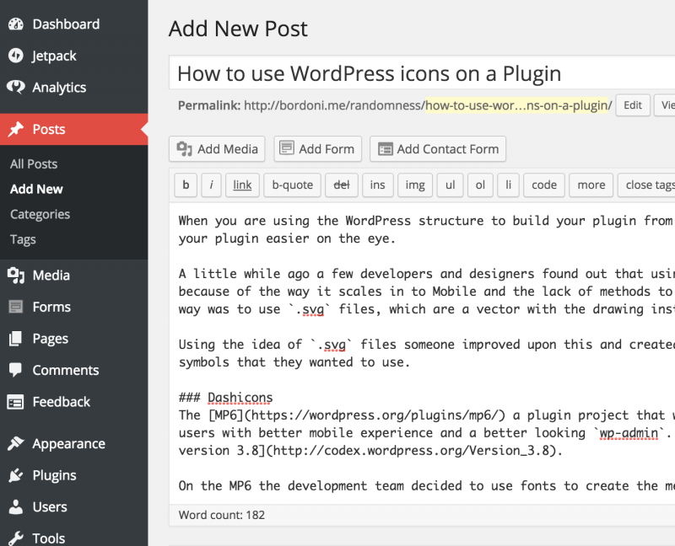Click the Comments bubble icon
The image size is (675, 546).
pyautogui.click(x=16, y=370)
